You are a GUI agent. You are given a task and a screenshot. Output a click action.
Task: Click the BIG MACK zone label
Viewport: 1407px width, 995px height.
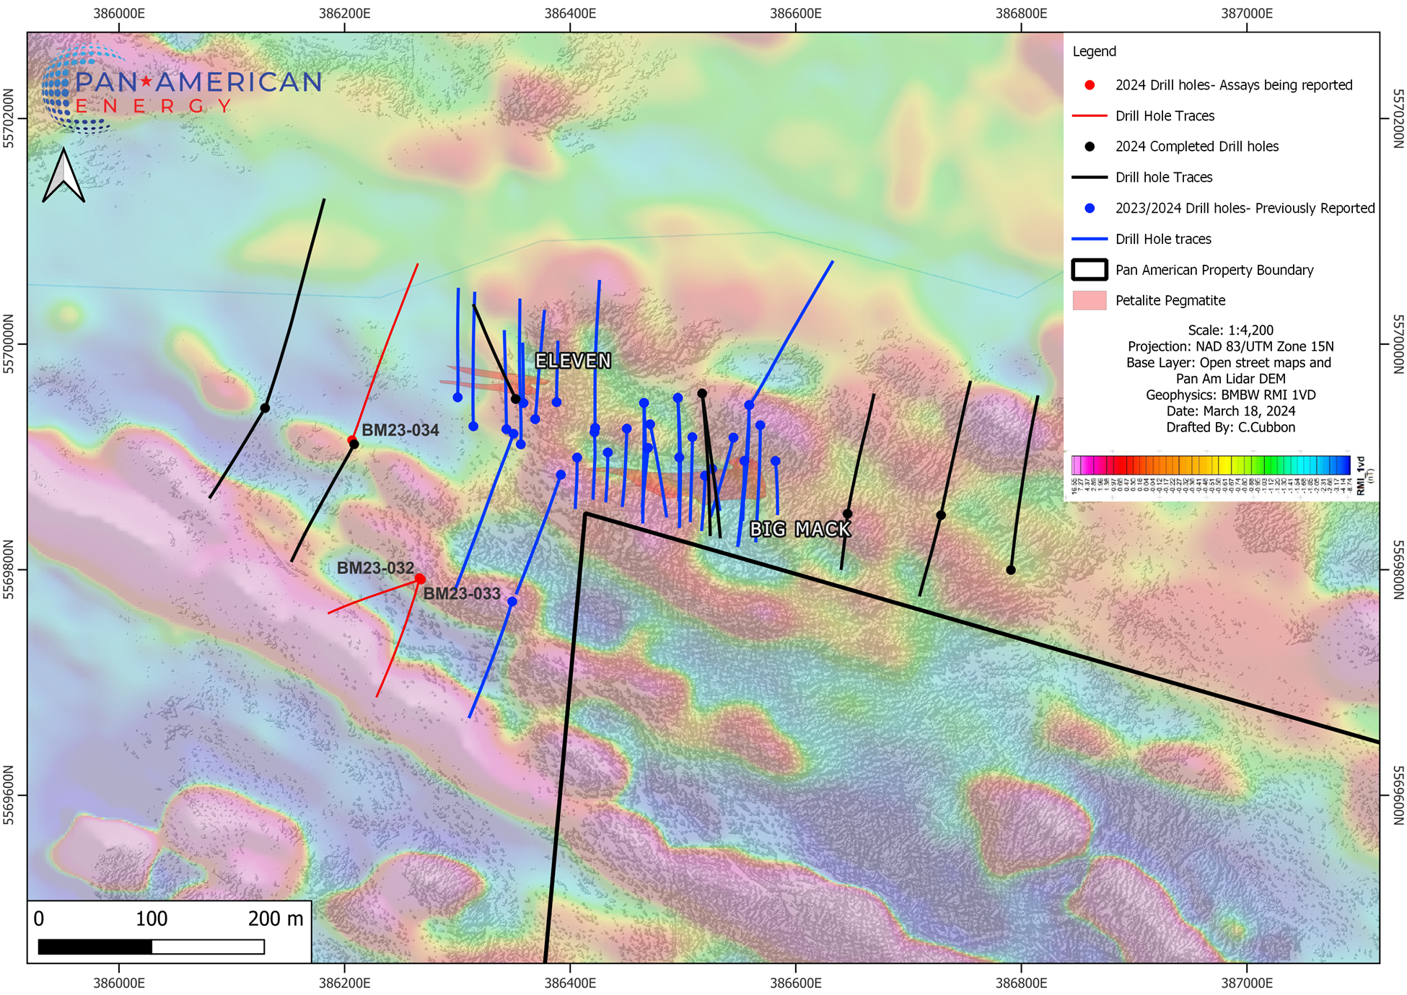pos(800,530)
